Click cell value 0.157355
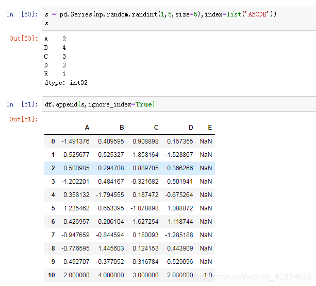Viewport: 316px width, 286px height. pos(180,141)
